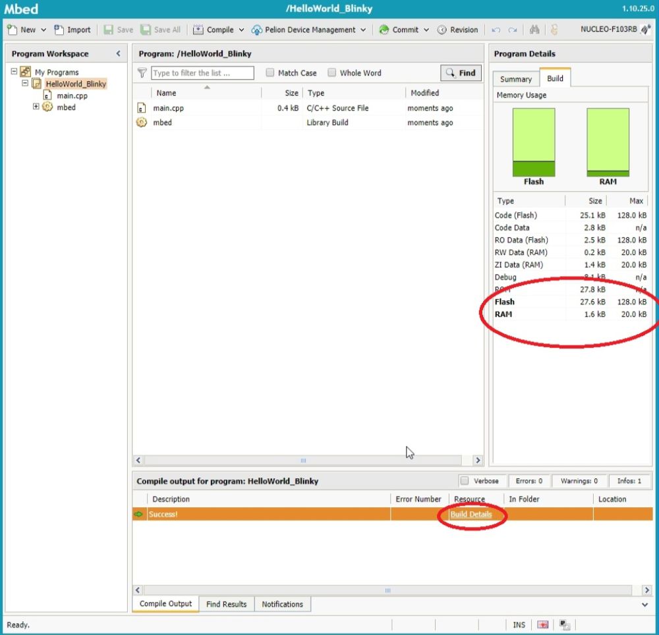The image size is (659, 635).
Task: Click the Import toolbar icon
Action: click(59, 30)
